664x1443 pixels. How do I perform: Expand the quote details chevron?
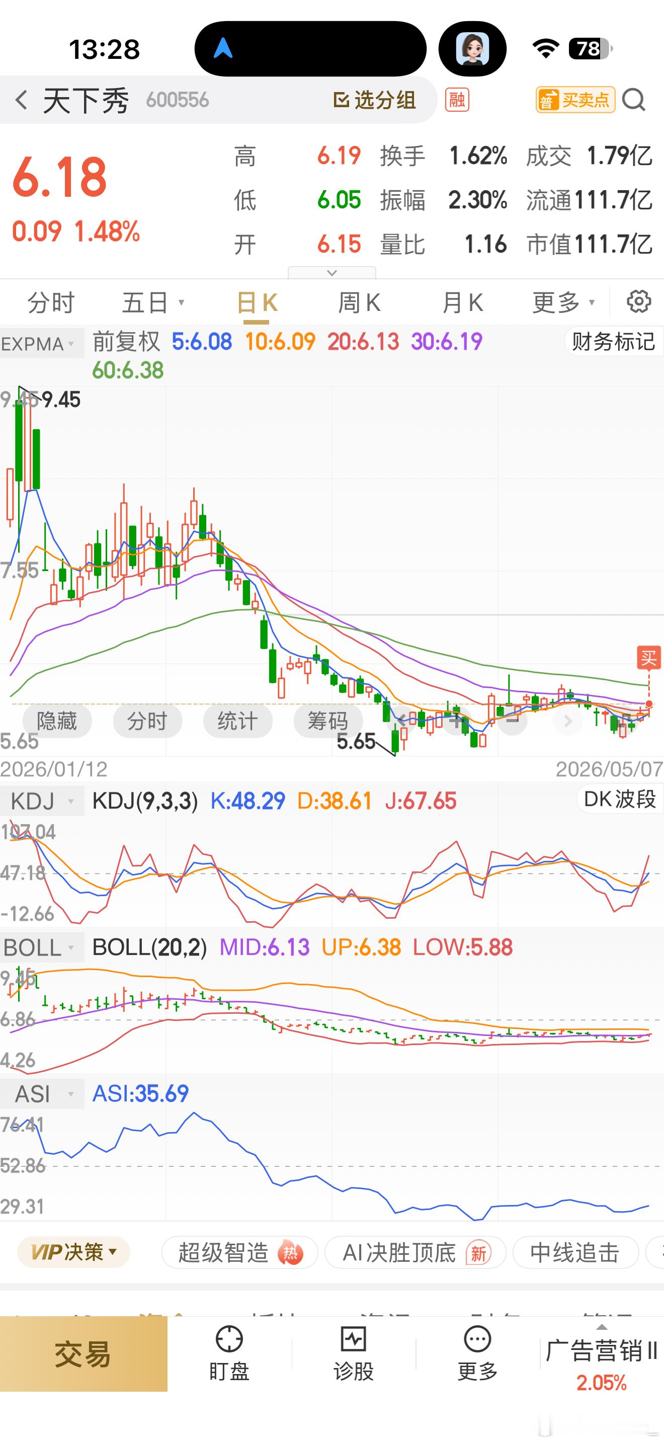332,273
